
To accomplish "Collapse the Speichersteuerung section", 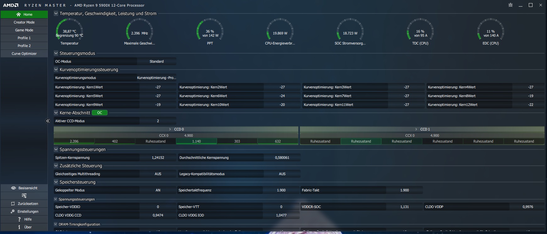I will 56,182.
